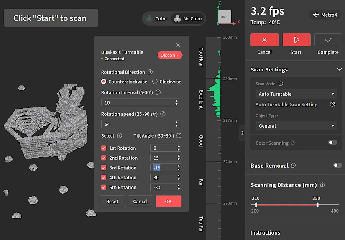Switch to MetroX mode
This screenshot has width=345, height=240.
325,15
